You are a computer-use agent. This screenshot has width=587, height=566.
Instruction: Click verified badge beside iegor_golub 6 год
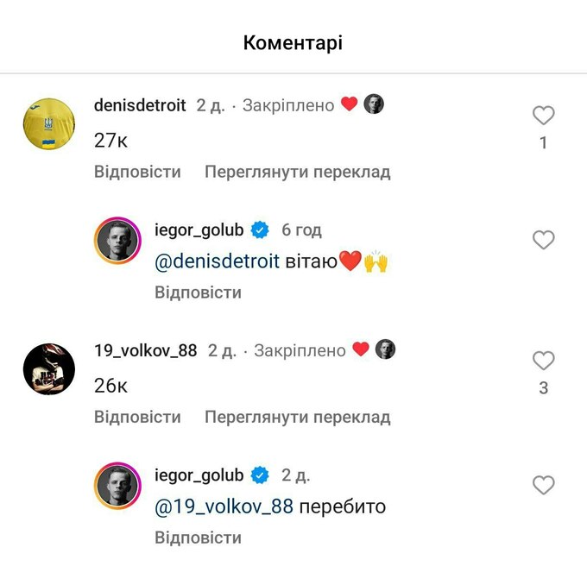coord(260,230)
